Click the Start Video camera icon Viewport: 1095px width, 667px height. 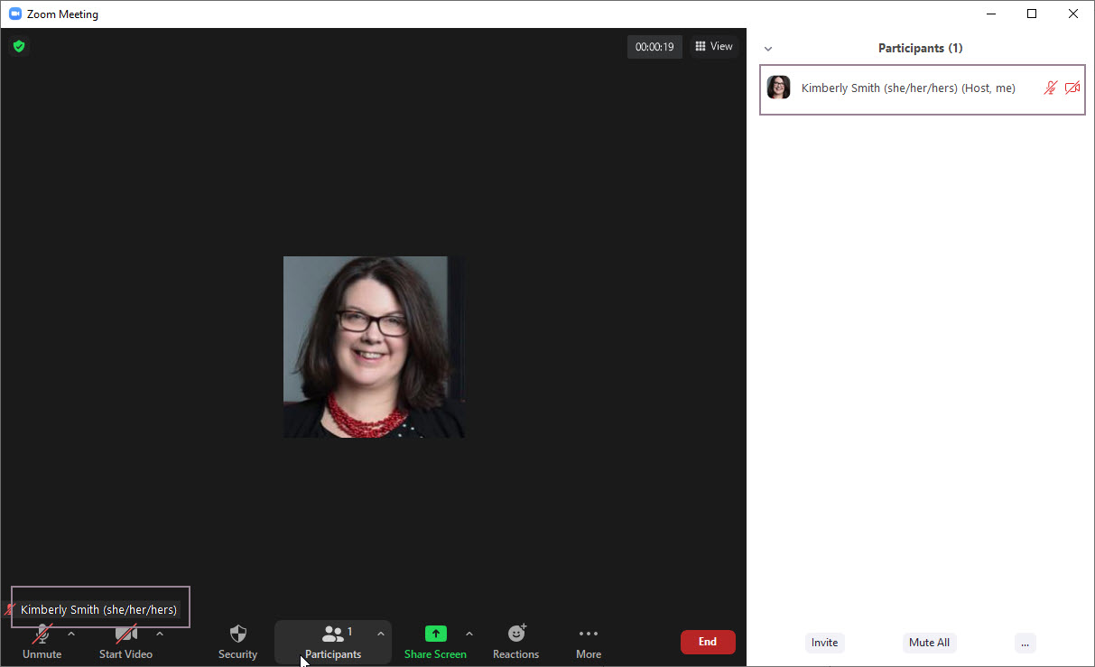[x=125, y=635]
